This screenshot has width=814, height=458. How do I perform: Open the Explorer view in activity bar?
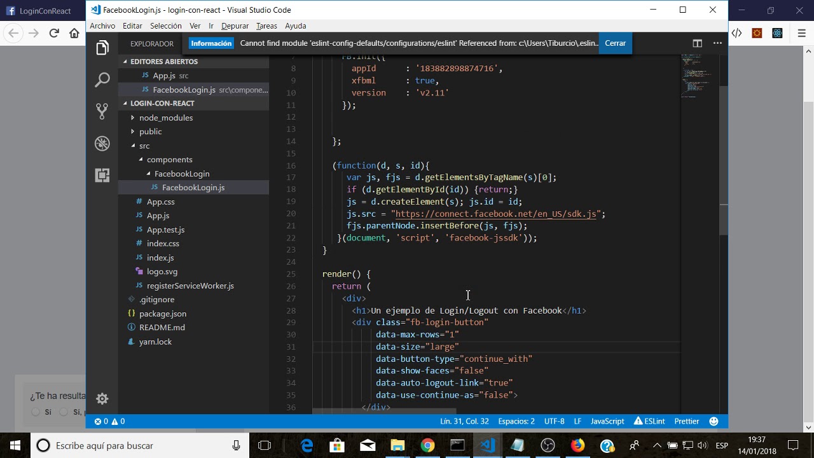pyautogui.click(x=102, y=48)
